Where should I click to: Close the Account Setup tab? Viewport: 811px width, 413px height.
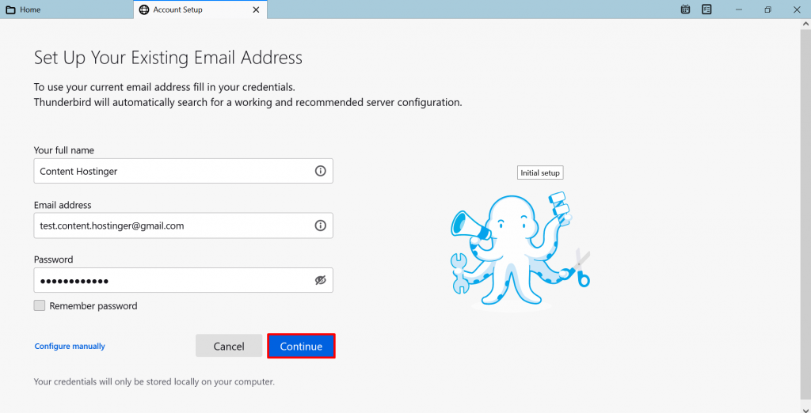point(256,10)
